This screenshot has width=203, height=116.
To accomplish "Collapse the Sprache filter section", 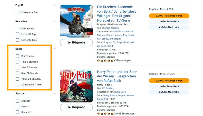I will coord(54,94).
